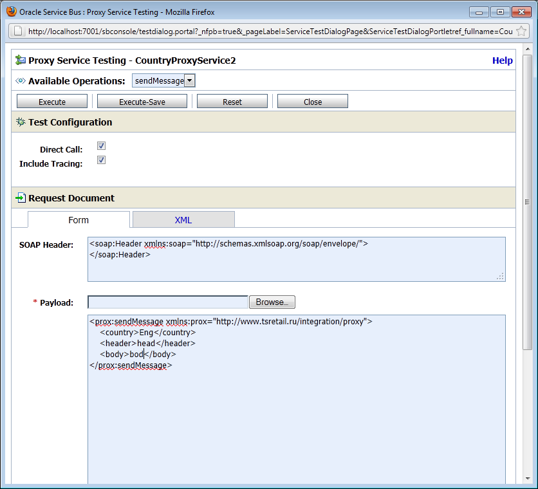Click the browser address bar URL
Screen dimensions: 538x489
270,32
